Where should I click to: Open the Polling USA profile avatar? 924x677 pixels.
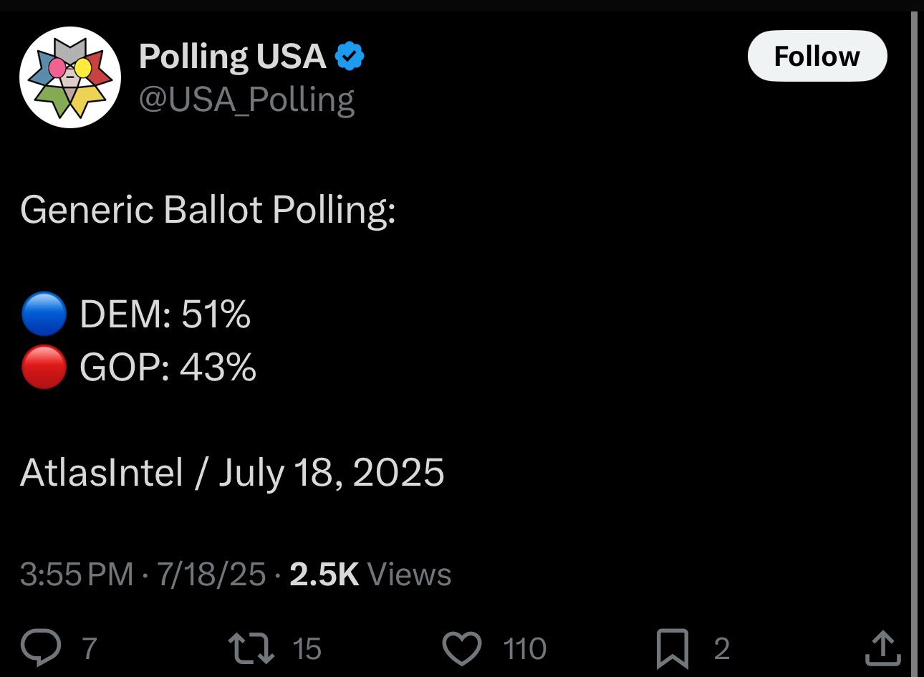(x=70, y=78)
